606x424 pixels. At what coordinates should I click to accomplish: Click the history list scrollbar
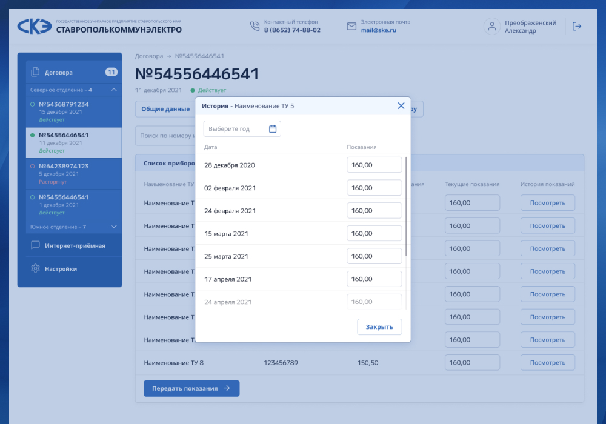tap(406, 207)
